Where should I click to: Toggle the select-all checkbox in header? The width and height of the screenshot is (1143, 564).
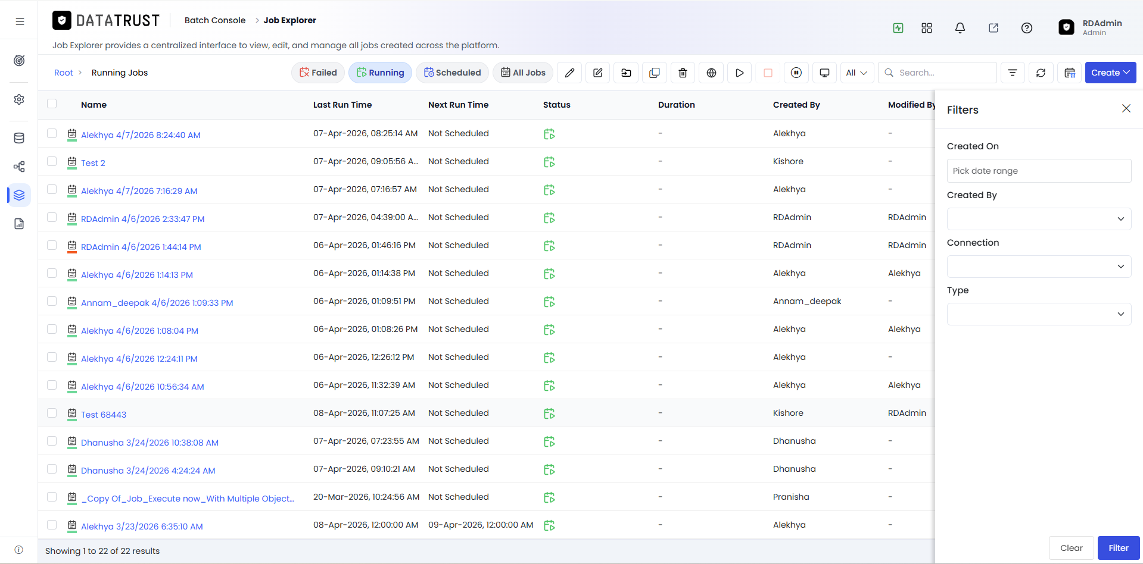tap(52, 104)
